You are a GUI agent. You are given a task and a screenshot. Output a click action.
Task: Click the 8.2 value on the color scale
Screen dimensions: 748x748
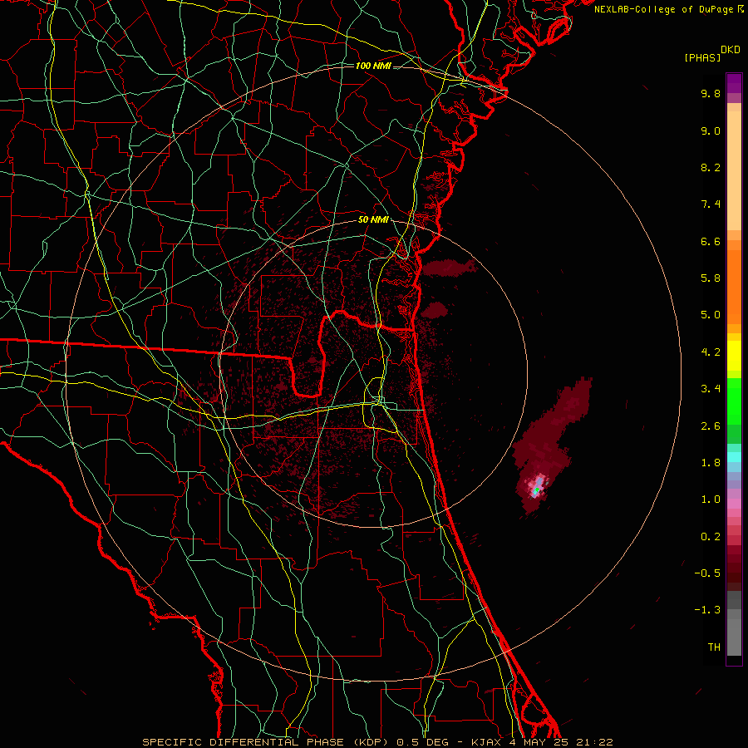coord(711,168)
